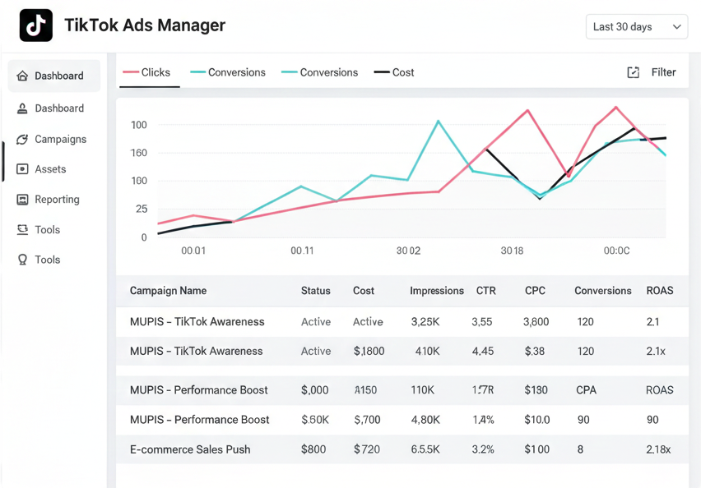Go to Campaigns in the sidebar

[x=60, y=140]
